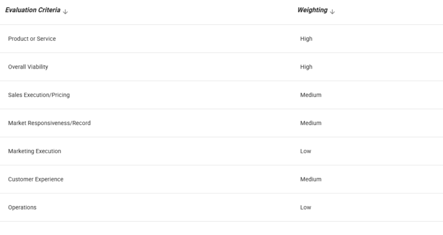Click Medium weighting for Sales Execution/Pricing
Image resolution: width=443 pixels, height=235 pixels.
click(310, 95)
